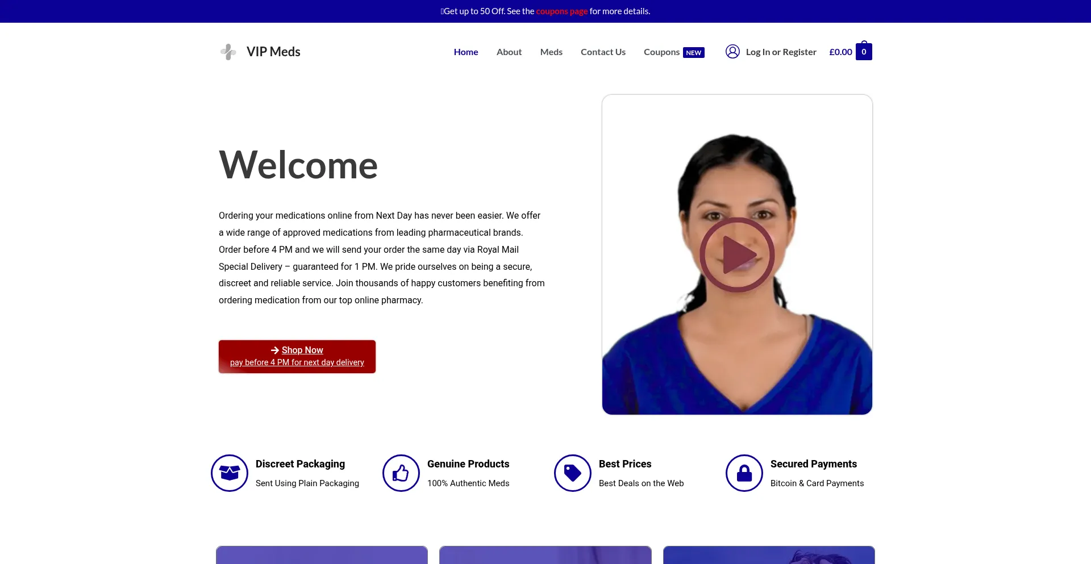The width and height of the screenshot is (1091, 564).
Task: Click the Best Prices tag icon
Action: [573, 473]
